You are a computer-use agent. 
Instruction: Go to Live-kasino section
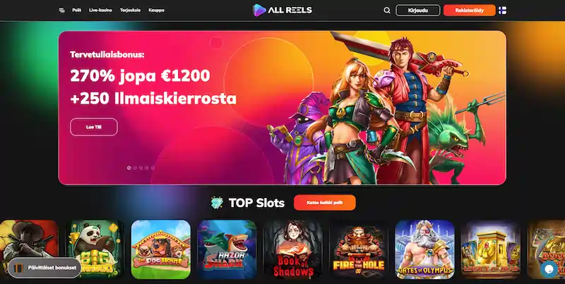tap(100, 11)
